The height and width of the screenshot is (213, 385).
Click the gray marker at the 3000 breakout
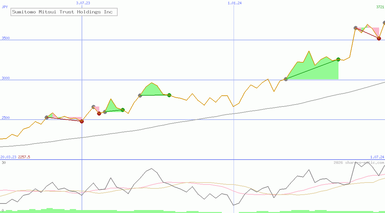click(x=285, y=79)
